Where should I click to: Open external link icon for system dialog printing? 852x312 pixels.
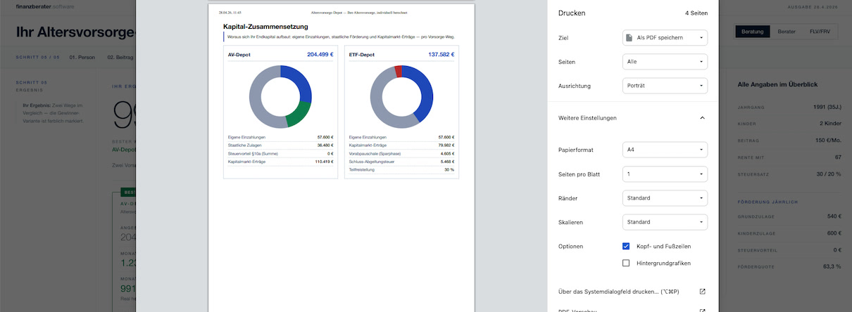[702, 291]
